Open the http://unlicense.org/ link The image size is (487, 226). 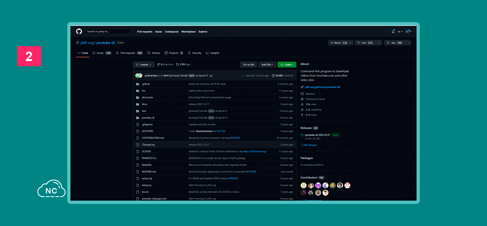point(255,151)
